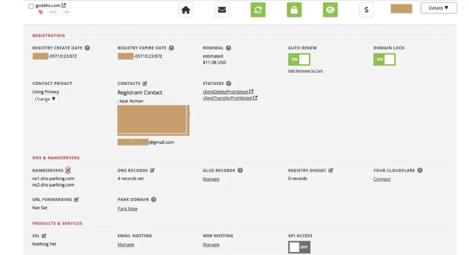Image resolution: width=469 pixels, height=255 pixels.
Task: Open help icon next to Your Cloudflare
Action: (420, 170)
